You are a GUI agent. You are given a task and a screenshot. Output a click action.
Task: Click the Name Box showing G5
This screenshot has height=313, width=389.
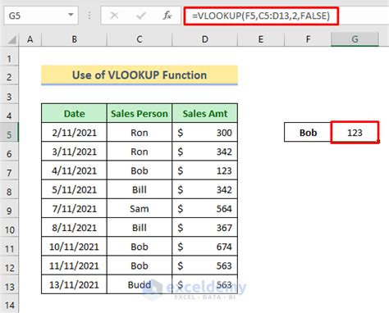[x=41, y=16]
